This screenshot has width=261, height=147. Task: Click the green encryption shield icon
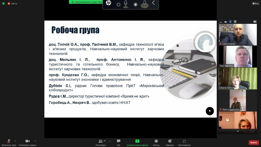(x=3, y=3)
